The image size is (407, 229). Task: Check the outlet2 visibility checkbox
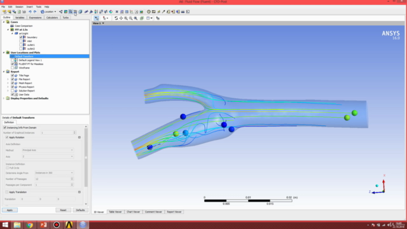point(21,48)
